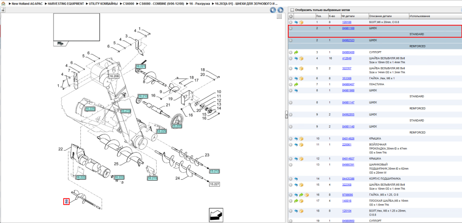
Task: Click the green arrow for part 140016
Action: tap(296, 201)
